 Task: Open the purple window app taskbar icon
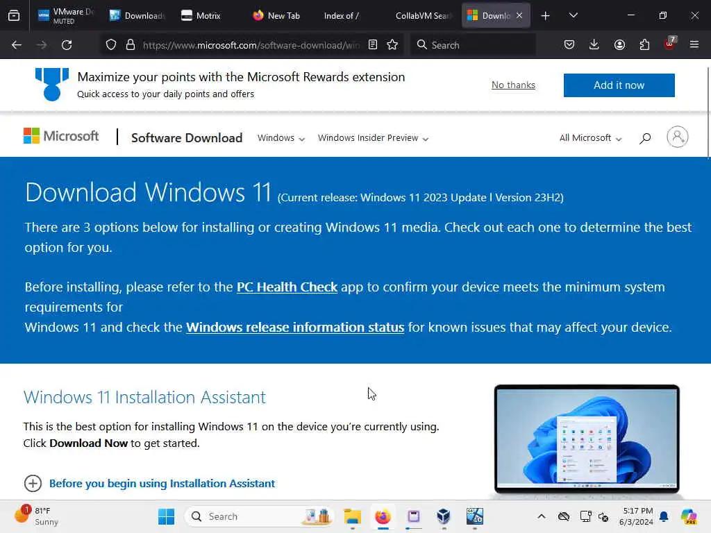tap(414, 516)
